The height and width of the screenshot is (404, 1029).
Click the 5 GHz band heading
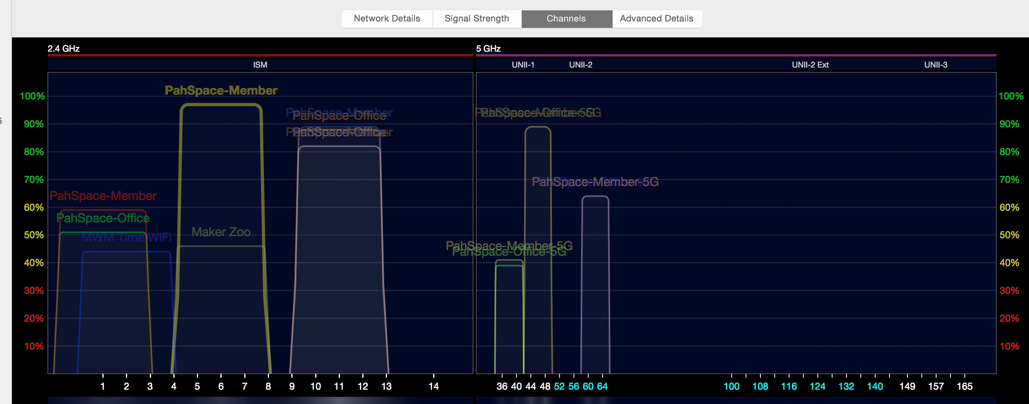pyautogui.click(x=488, y=49)
